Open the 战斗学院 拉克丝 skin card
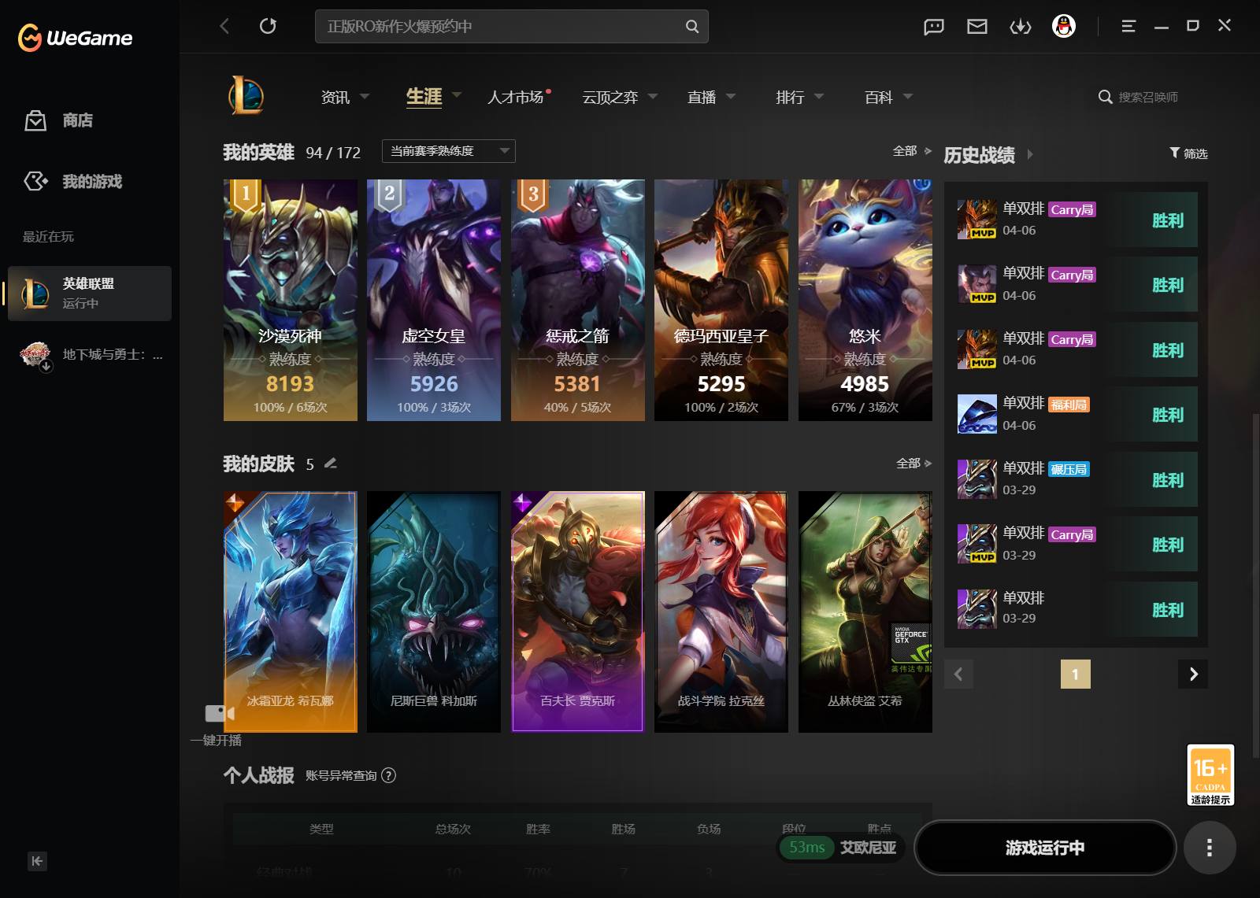Image resolution: width=1260 pixels, height=898 pixels. coord(721,612)
